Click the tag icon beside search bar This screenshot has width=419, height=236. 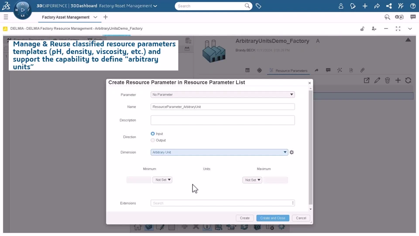click(x=258, y=6)
